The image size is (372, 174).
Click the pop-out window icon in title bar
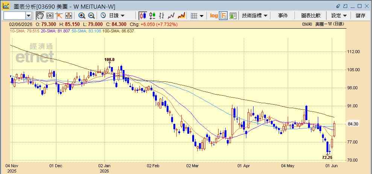pyautogui.click(x=345, y=6)
